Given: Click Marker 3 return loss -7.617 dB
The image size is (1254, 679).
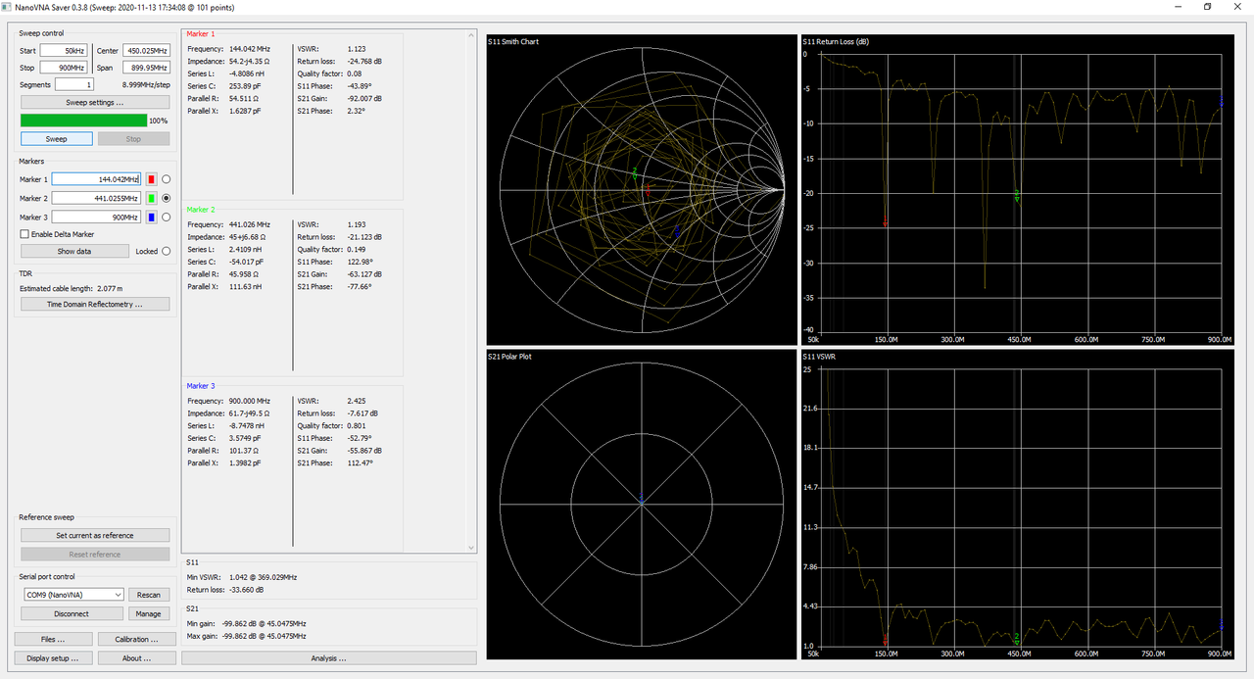Looking at the screenshot, I should coord(362,413).
